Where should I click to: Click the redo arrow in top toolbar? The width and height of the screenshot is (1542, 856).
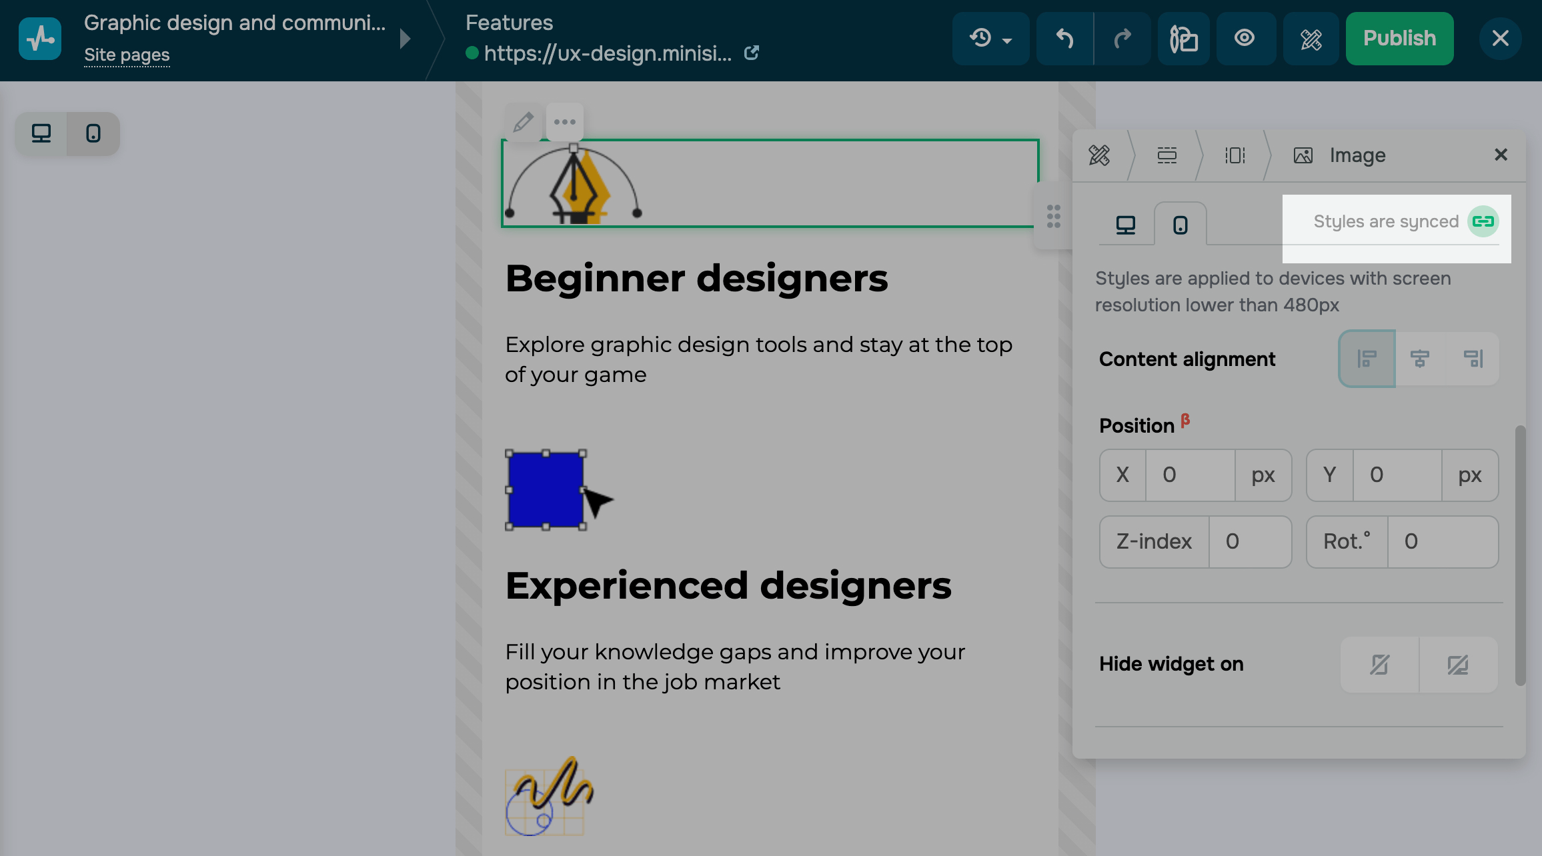pyautogui.click(x=1123, y=39)
